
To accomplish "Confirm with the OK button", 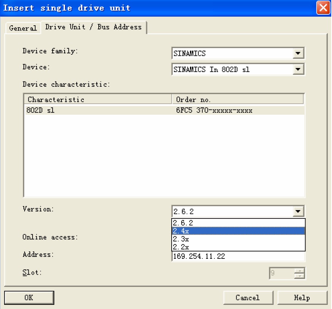I will click(29, 298).
